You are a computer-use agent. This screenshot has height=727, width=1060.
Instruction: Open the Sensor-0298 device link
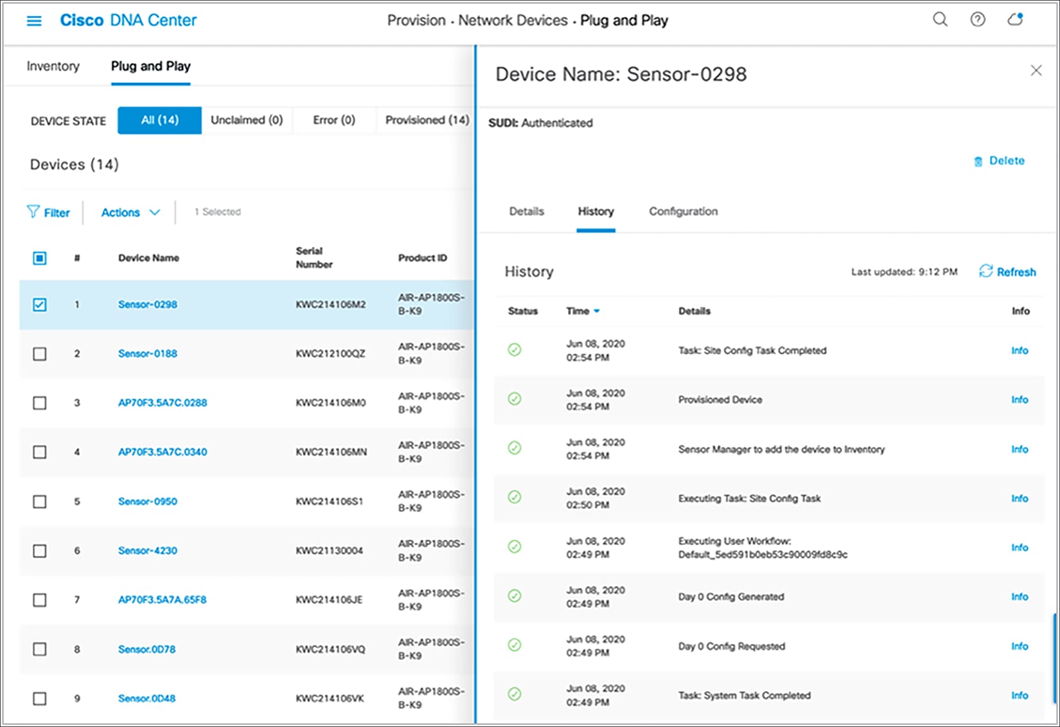[x=148, y=305]
